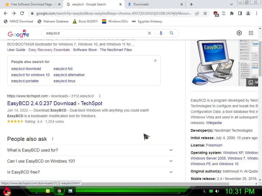Click the horizontal scrollbar at page bottom
This screenshot has width=262, height=196.
[x=155, y=184]
